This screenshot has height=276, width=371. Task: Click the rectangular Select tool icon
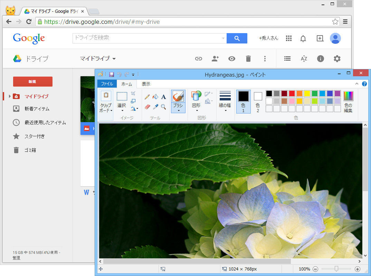[x=122, y=96]
